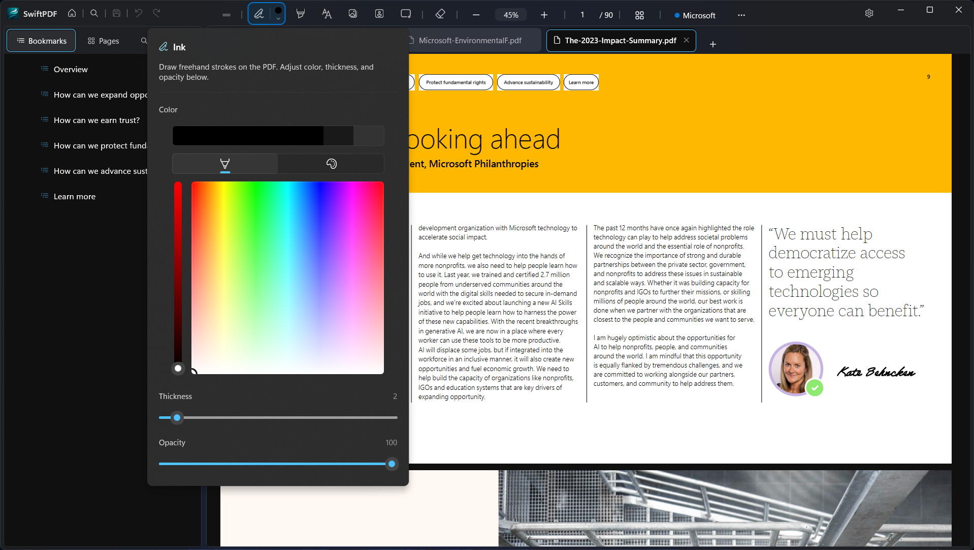Switch to the Pages panel
This screenshot has width=974, height=550.
pos(103,40)
